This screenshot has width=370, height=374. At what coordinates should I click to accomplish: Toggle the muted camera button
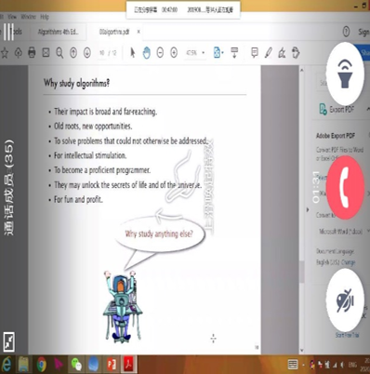tap(345, 300)
